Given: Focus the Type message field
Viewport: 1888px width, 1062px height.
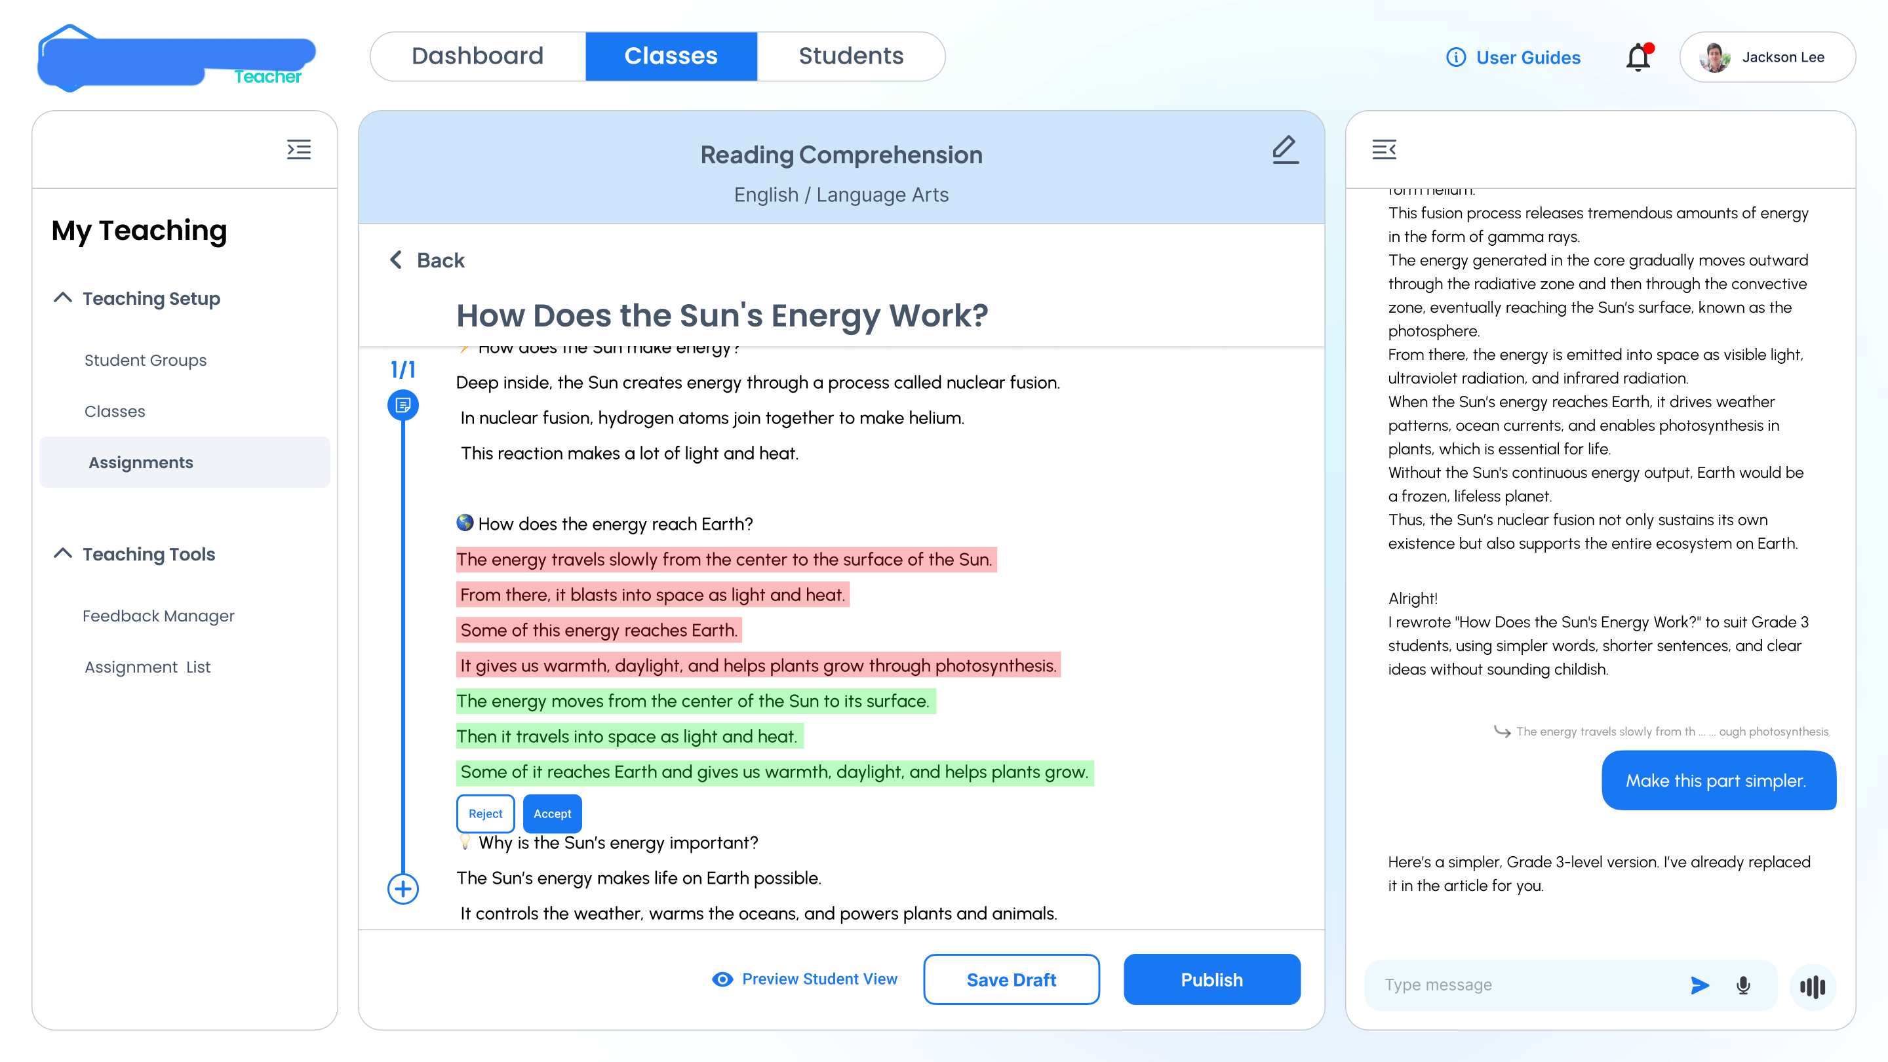Looking at the screenshot, I should click(1528, 985).
